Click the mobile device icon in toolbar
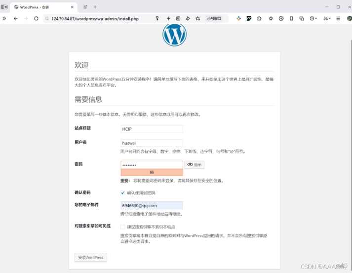 (291, 18)
